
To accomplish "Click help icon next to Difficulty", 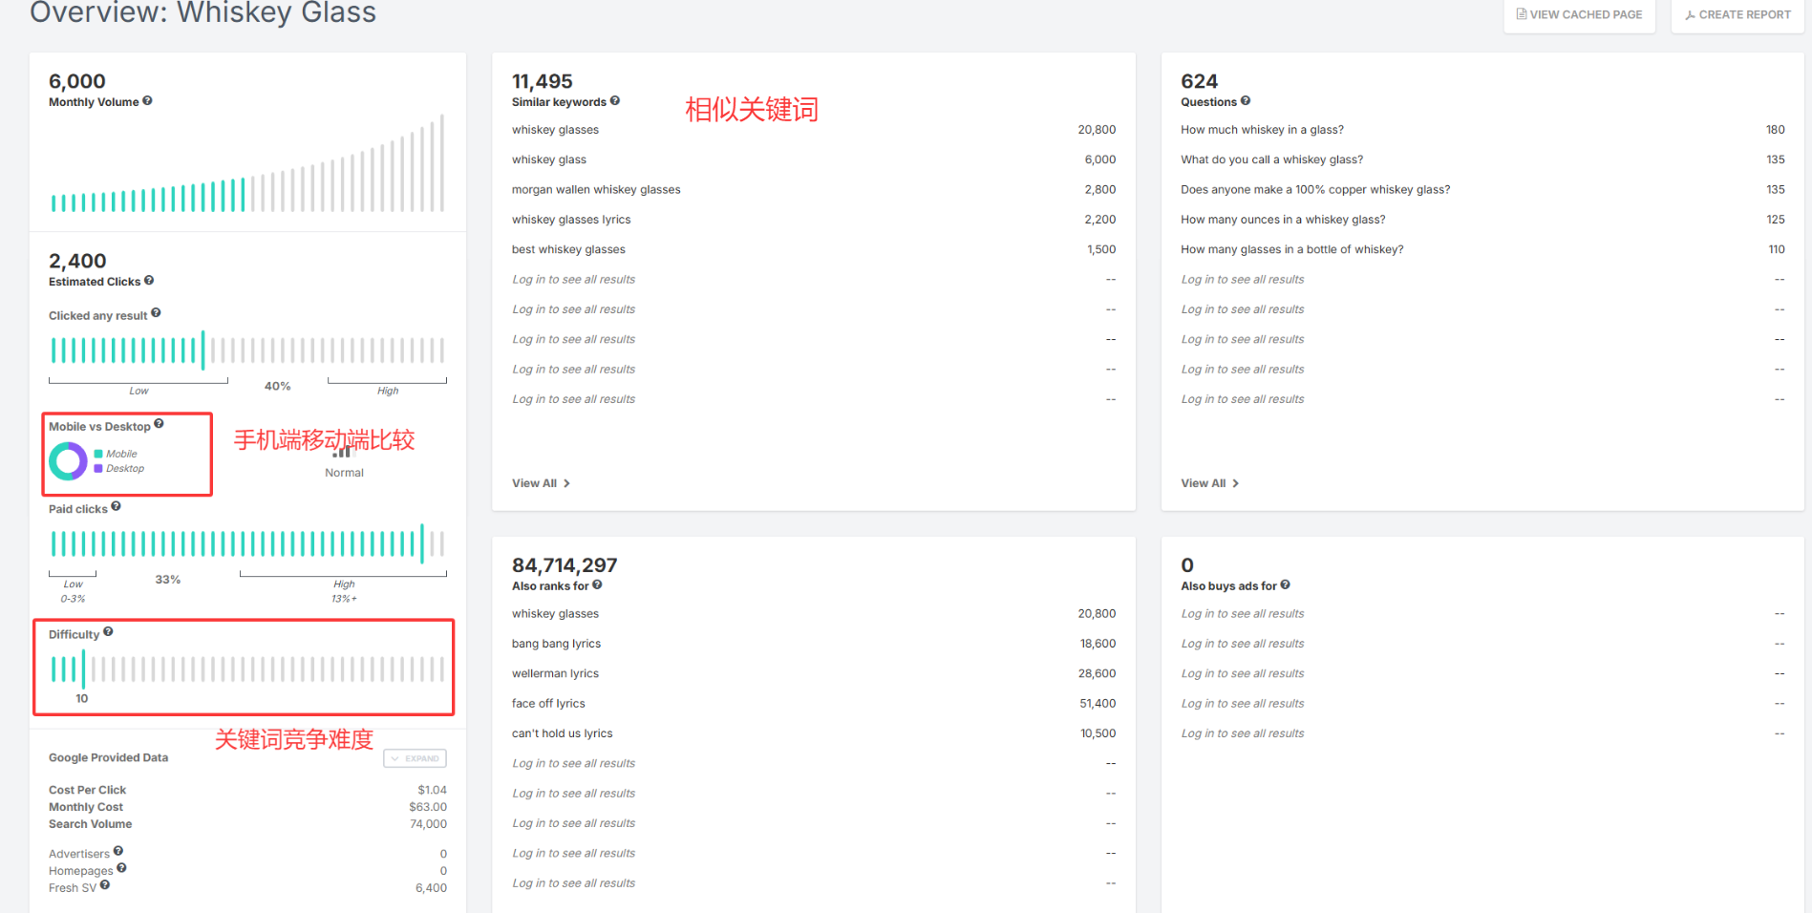I will click(x=108, y=632).
